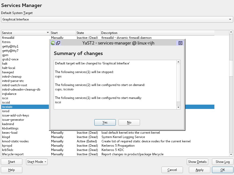
Task: Reject changes with the No button
Action: (x=129, y=122)
